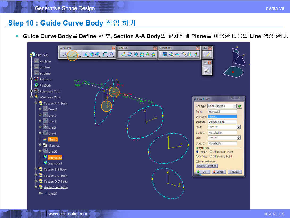Click the first Operations toolbar icon
The height and width of the screenshot is (218, 290).
(165, 55)
